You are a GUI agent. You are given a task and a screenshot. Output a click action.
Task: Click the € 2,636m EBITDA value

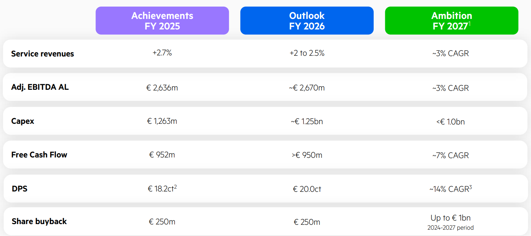[162, 88]
